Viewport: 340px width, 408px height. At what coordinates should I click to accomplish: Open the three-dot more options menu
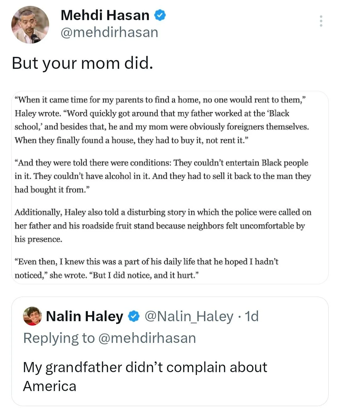[x=321, y=21]
